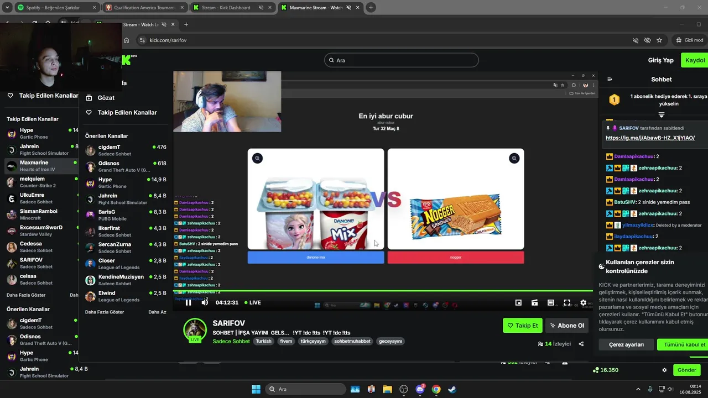The height and width of the screenshot is (398, 708).
Task: Open the pinned ig.me link in chat
Action: click(650, 138)
